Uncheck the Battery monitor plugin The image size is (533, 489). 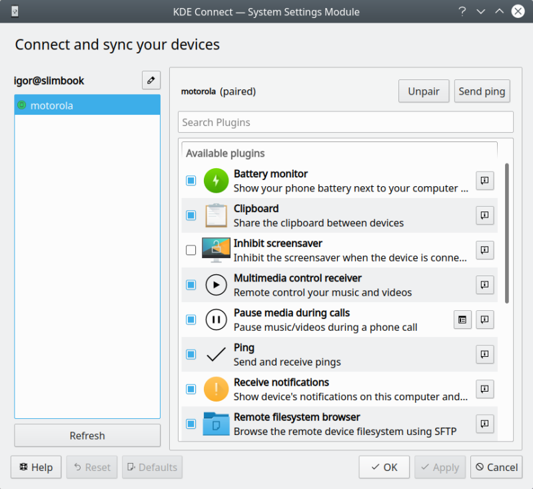tap(191, 180)
